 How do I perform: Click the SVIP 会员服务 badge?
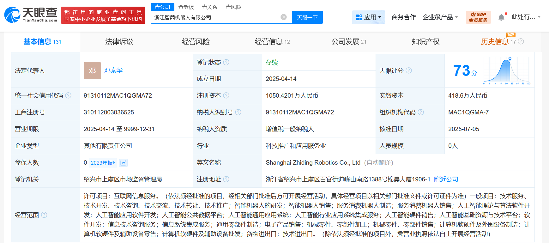click(x=478, y=17)
